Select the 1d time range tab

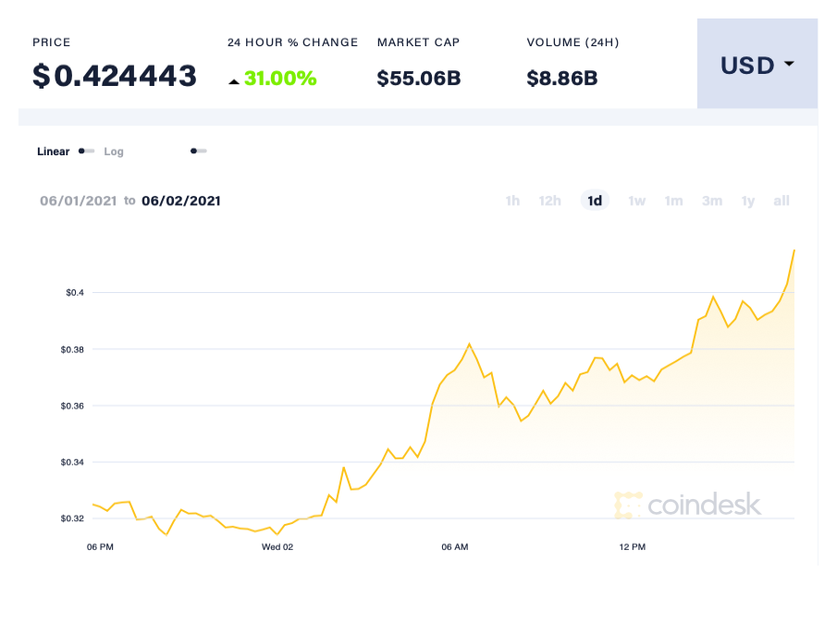coord(595,201)
